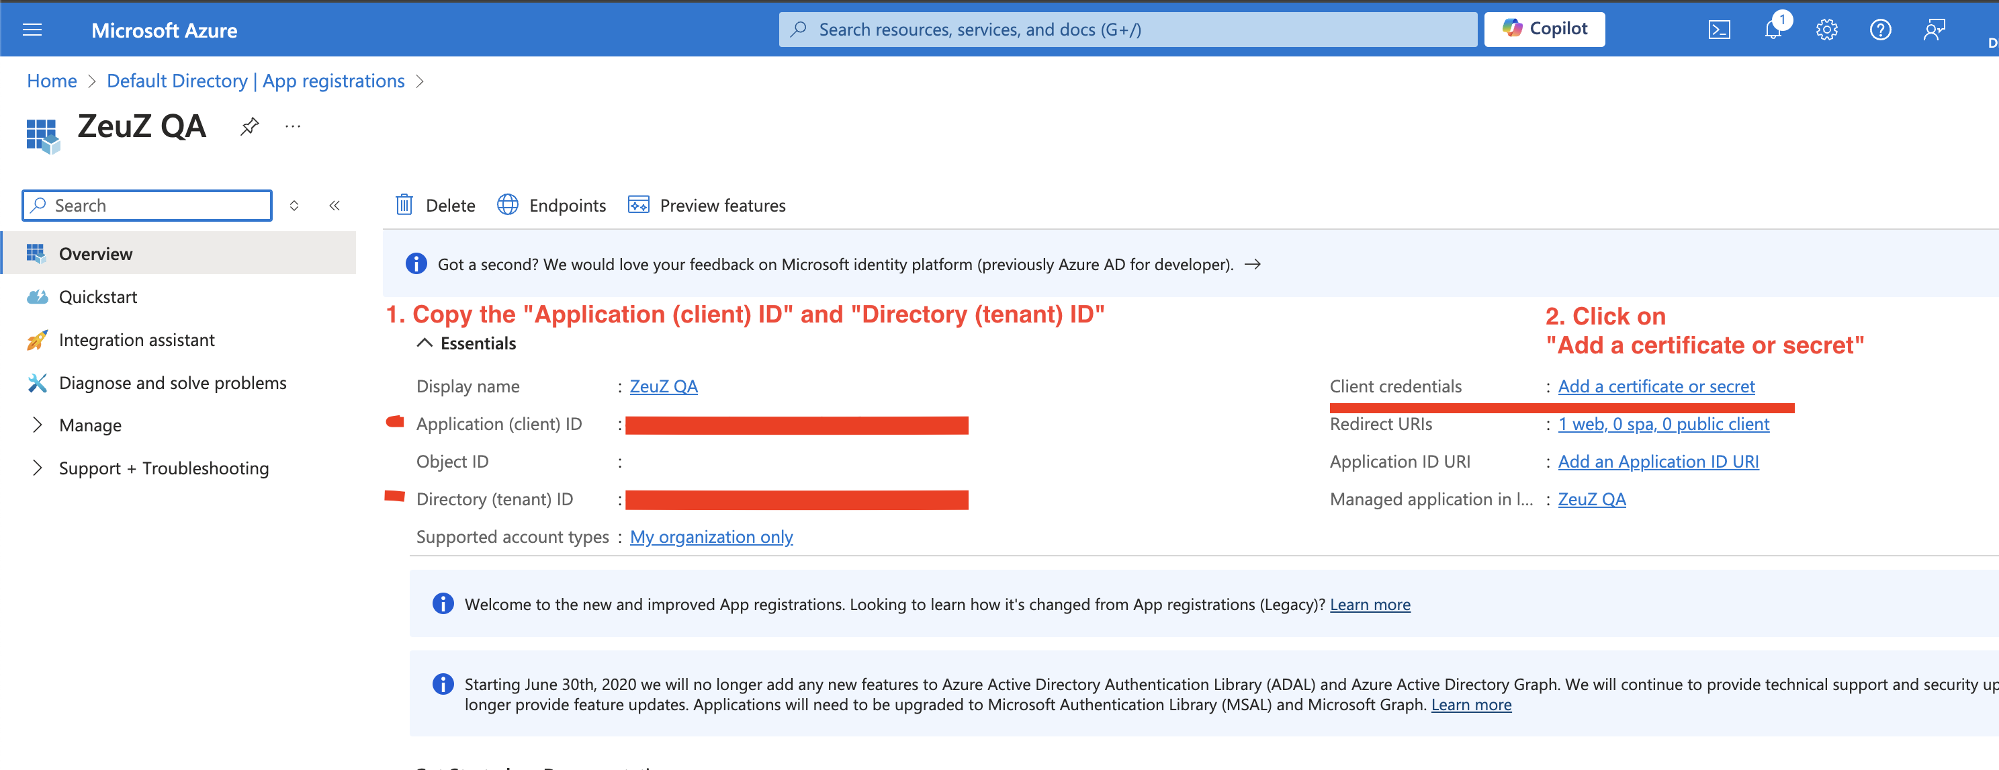Click the Copilot button
This screenshot has height=770, width=1999.
point(1544,30)
